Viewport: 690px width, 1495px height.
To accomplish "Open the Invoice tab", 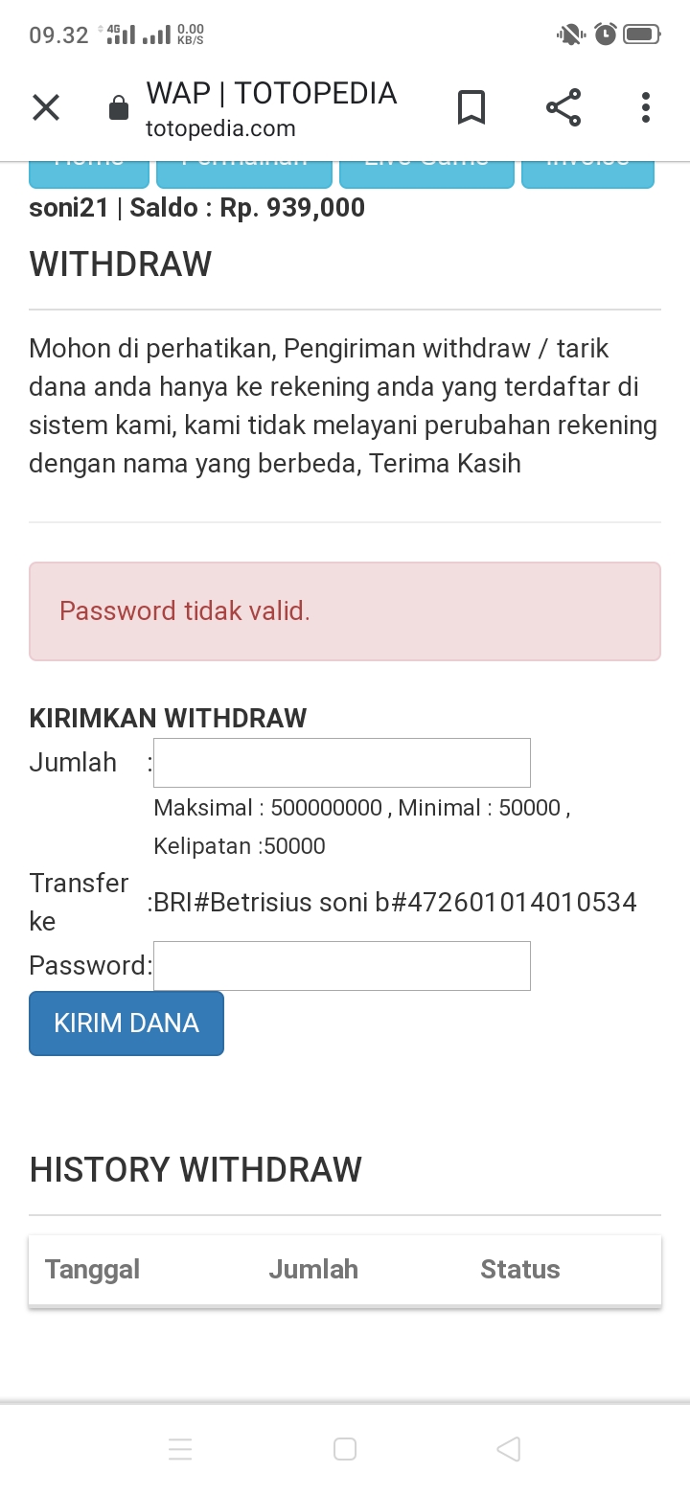I will [587, 172].
